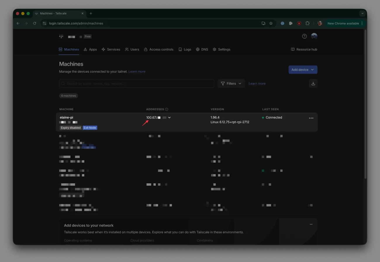Open Access controls tab
The width and height of the screenshot is (380, 262).
click(x=159, y=49)
